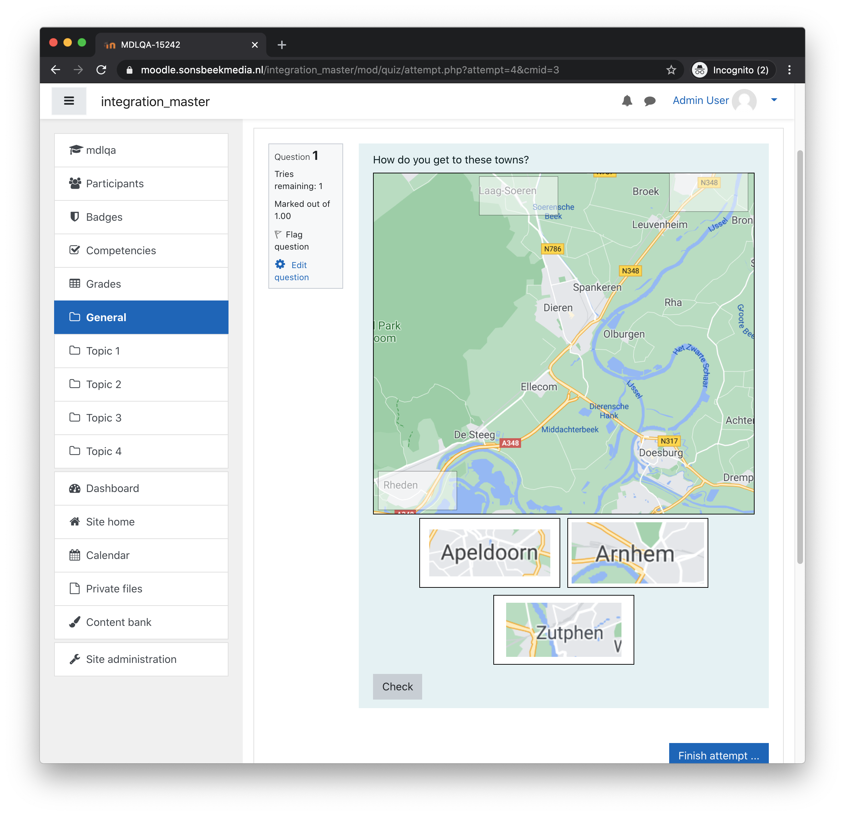
Task: Open Content bank text link
Action: tap(119, 622)
